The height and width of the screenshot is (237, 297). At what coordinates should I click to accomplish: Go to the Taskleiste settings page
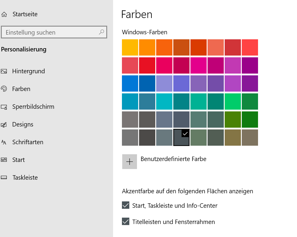(x=25, y=178)
